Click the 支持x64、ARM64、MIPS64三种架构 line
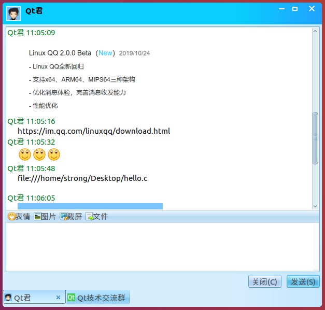The height and width of the screenshot is (310, 325). tap(82, 80)
